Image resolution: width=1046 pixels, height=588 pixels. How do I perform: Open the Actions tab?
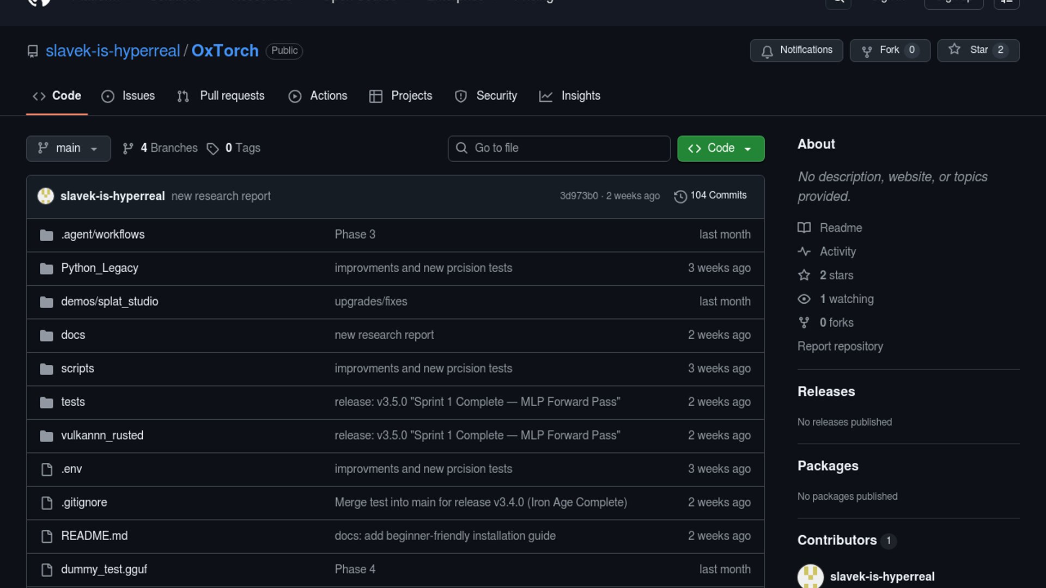click(x=318, y=96)
